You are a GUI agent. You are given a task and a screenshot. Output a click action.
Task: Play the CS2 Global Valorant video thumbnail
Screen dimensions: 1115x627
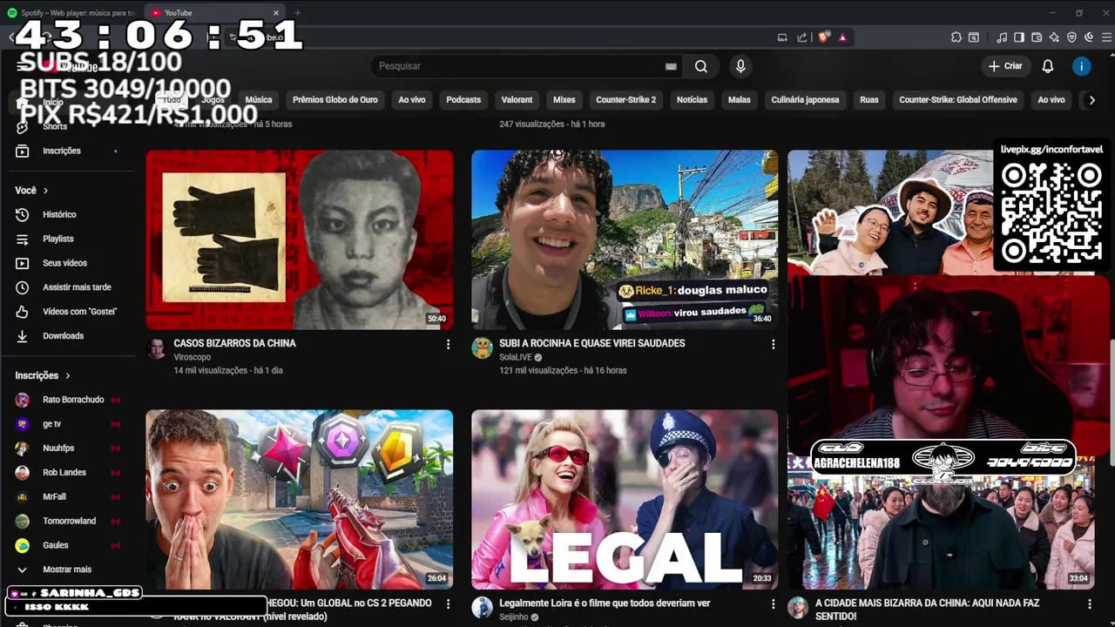(x=300, y=500)
